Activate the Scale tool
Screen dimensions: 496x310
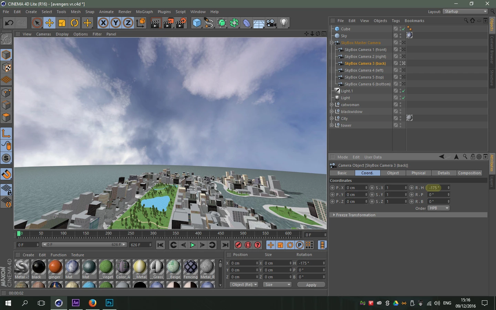click(62, 23)
